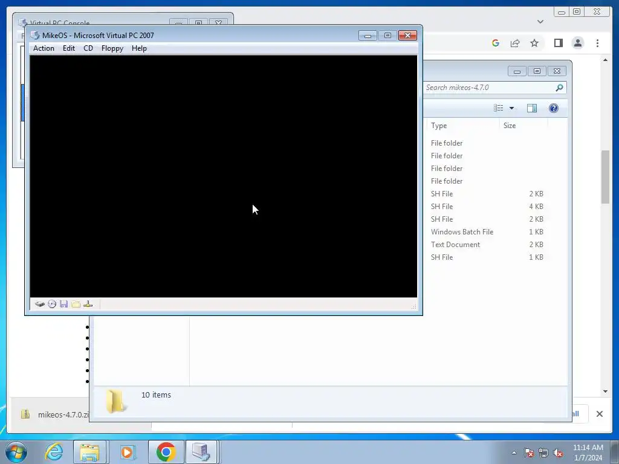
Task: Open the Chrome profile avatar
Action: tap(577, 43)
